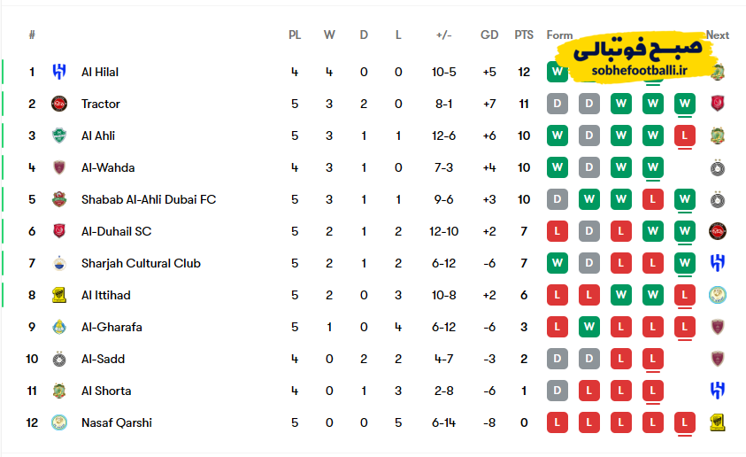The width and height of the screenshot is (746, 457).
Task: Sort table by PTS column header
Action: pyautogui.click(x=524, y=35)
